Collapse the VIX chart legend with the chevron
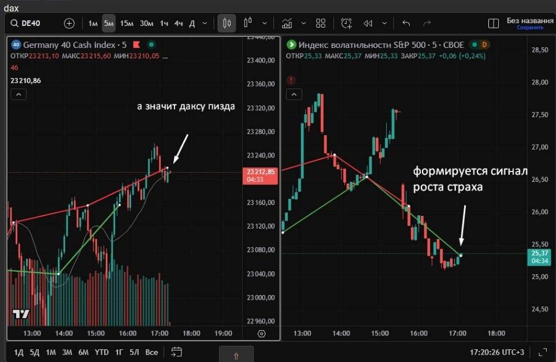556x362 pixels. 294,95
